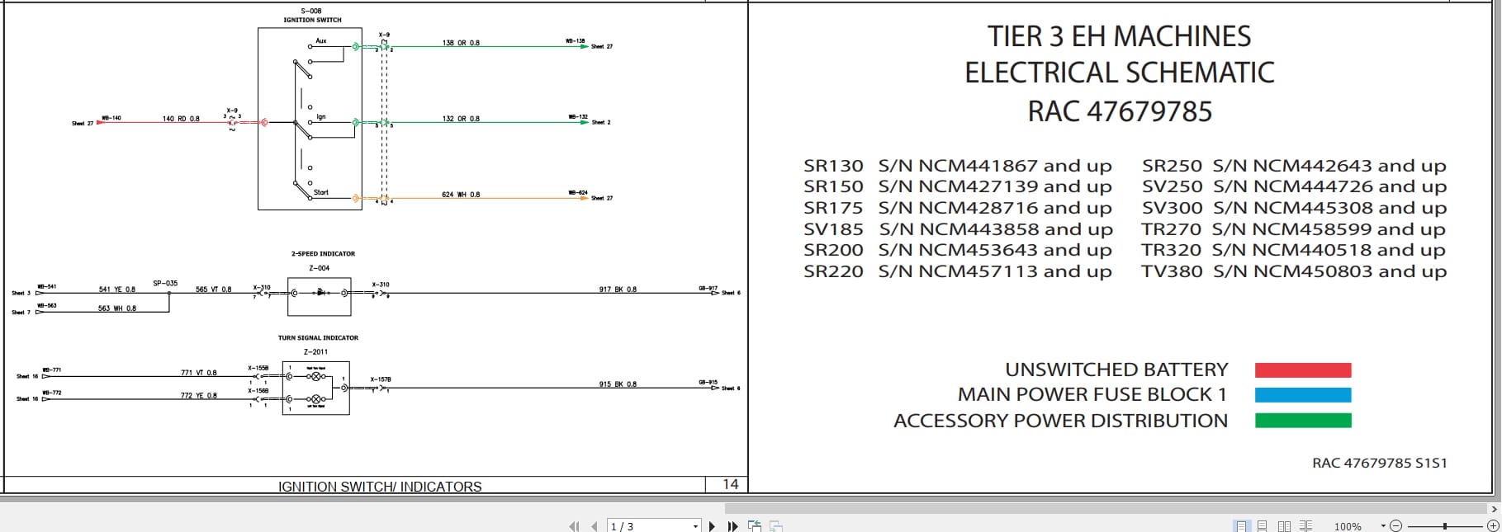1502x532 pixels.
Task: Click the blue Main Power Fuse Block swatch
Action: pos(1303,395)
